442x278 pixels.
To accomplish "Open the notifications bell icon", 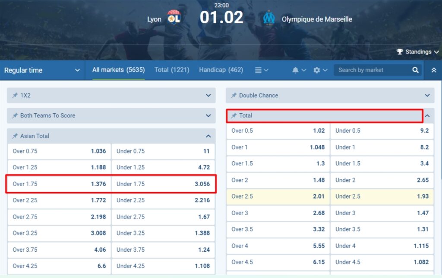I will (x=297, y=70).
